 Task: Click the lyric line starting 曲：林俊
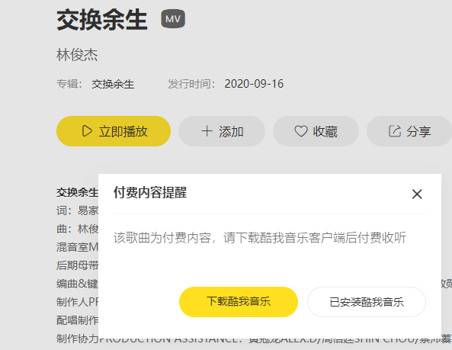tap(77, 229)
